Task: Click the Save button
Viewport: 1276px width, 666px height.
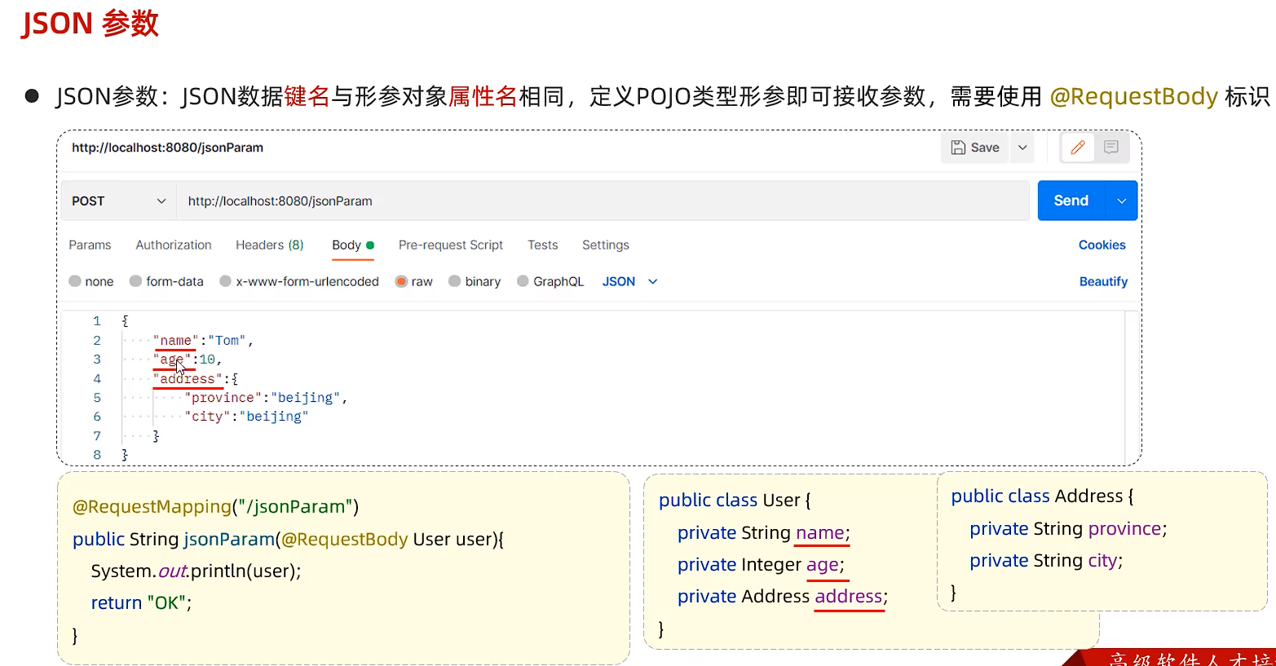Action: click(x=975, y=148)
